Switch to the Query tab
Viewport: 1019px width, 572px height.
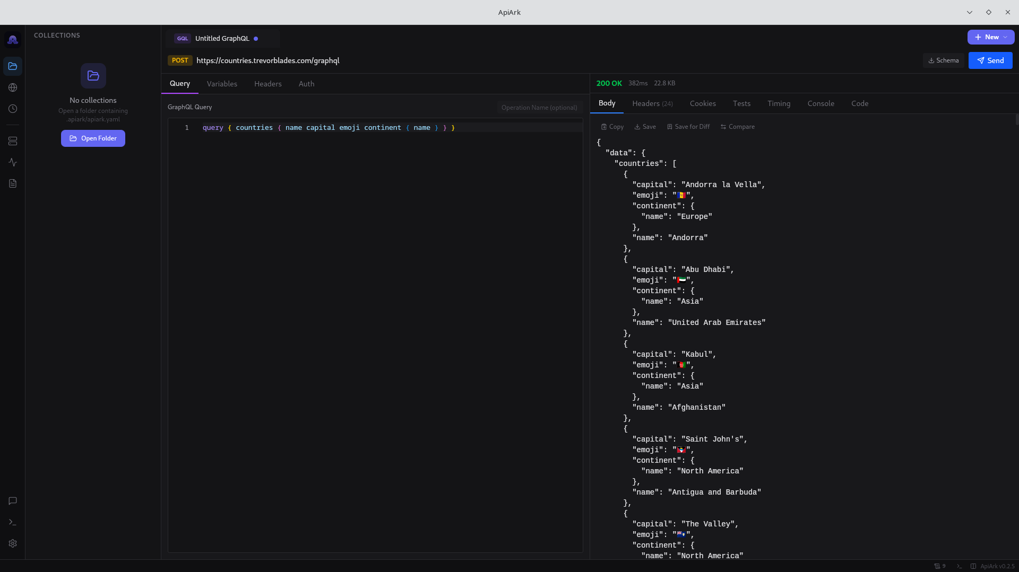(x=180, y=84)
